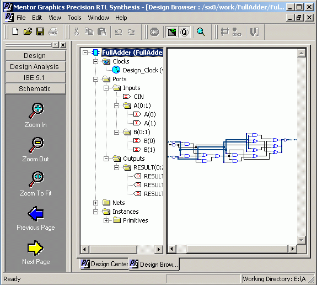
Task: Collapse the Ports folder
Action: click(95, 79)
